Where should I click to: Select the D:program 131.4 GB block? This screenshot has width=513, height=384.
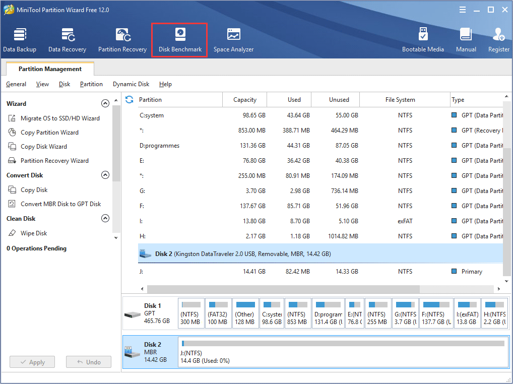coord(328,313)
